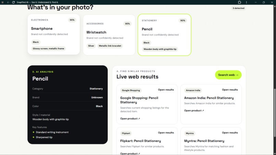Click the What's in your photo? heading
The image size is (276, 155).
coord(60,8)
